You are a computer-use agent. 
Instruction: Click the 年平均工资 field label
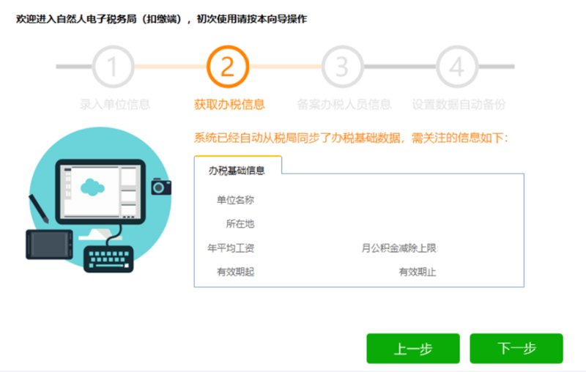tap(231, 248)
